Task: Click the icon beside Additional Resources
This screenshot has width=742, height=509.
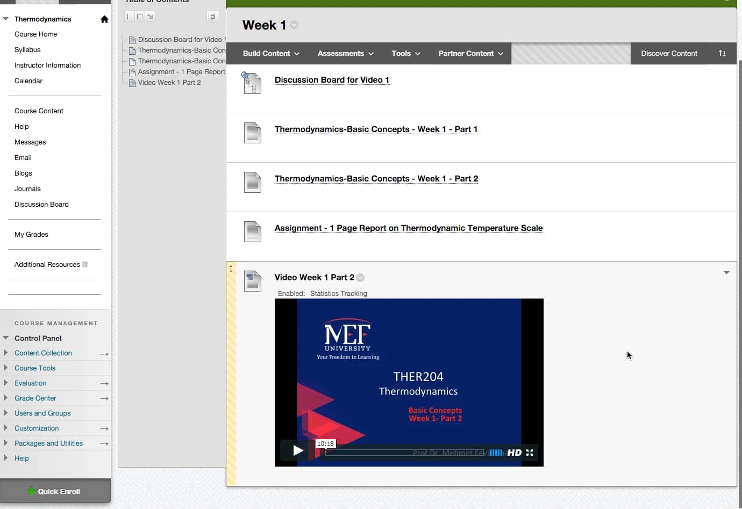Action: [84, 264]
